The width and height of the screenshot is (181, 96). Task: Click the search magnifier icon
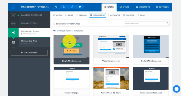coord(168,23)
